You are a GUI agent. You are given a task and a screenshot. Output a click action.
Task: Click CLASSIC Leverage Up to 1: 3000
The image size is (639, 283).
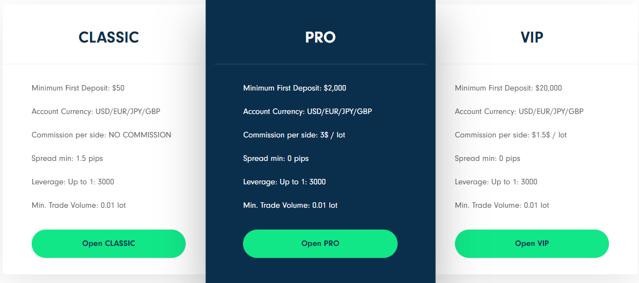73,182
